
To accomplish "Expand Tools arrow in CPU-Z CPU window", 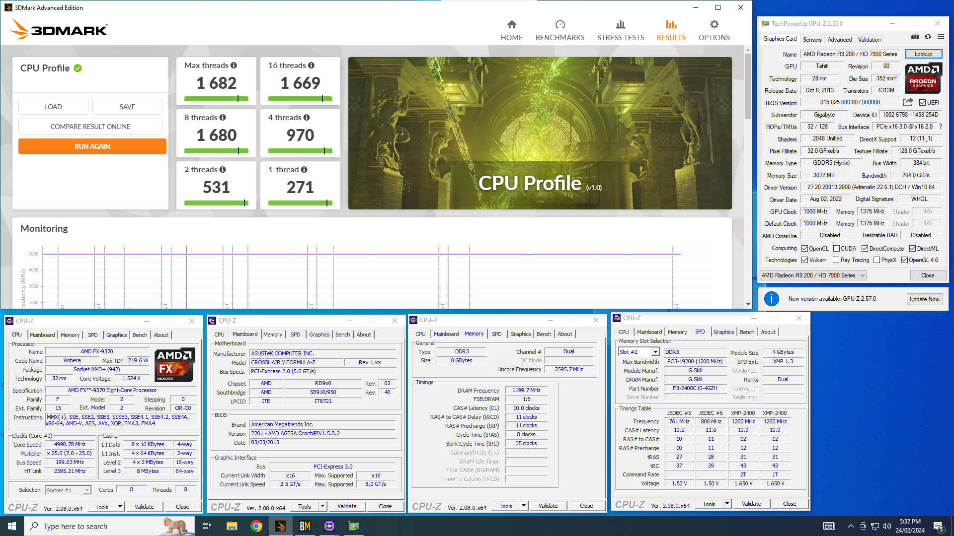I will click(120, 507).
